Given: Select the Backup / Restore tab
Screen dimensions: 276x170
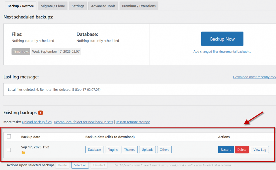Looking at the screenshot, I should [21, 6].
